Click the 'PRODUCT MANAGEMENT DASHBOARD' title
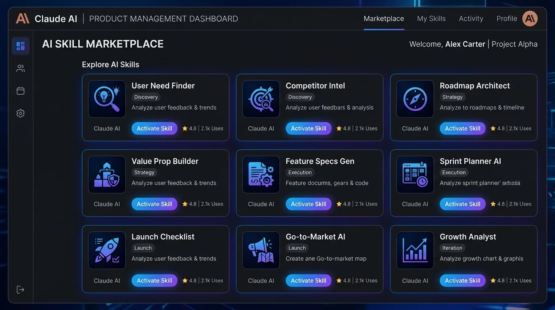Viewport: 555px width, 310px height. 163,19
